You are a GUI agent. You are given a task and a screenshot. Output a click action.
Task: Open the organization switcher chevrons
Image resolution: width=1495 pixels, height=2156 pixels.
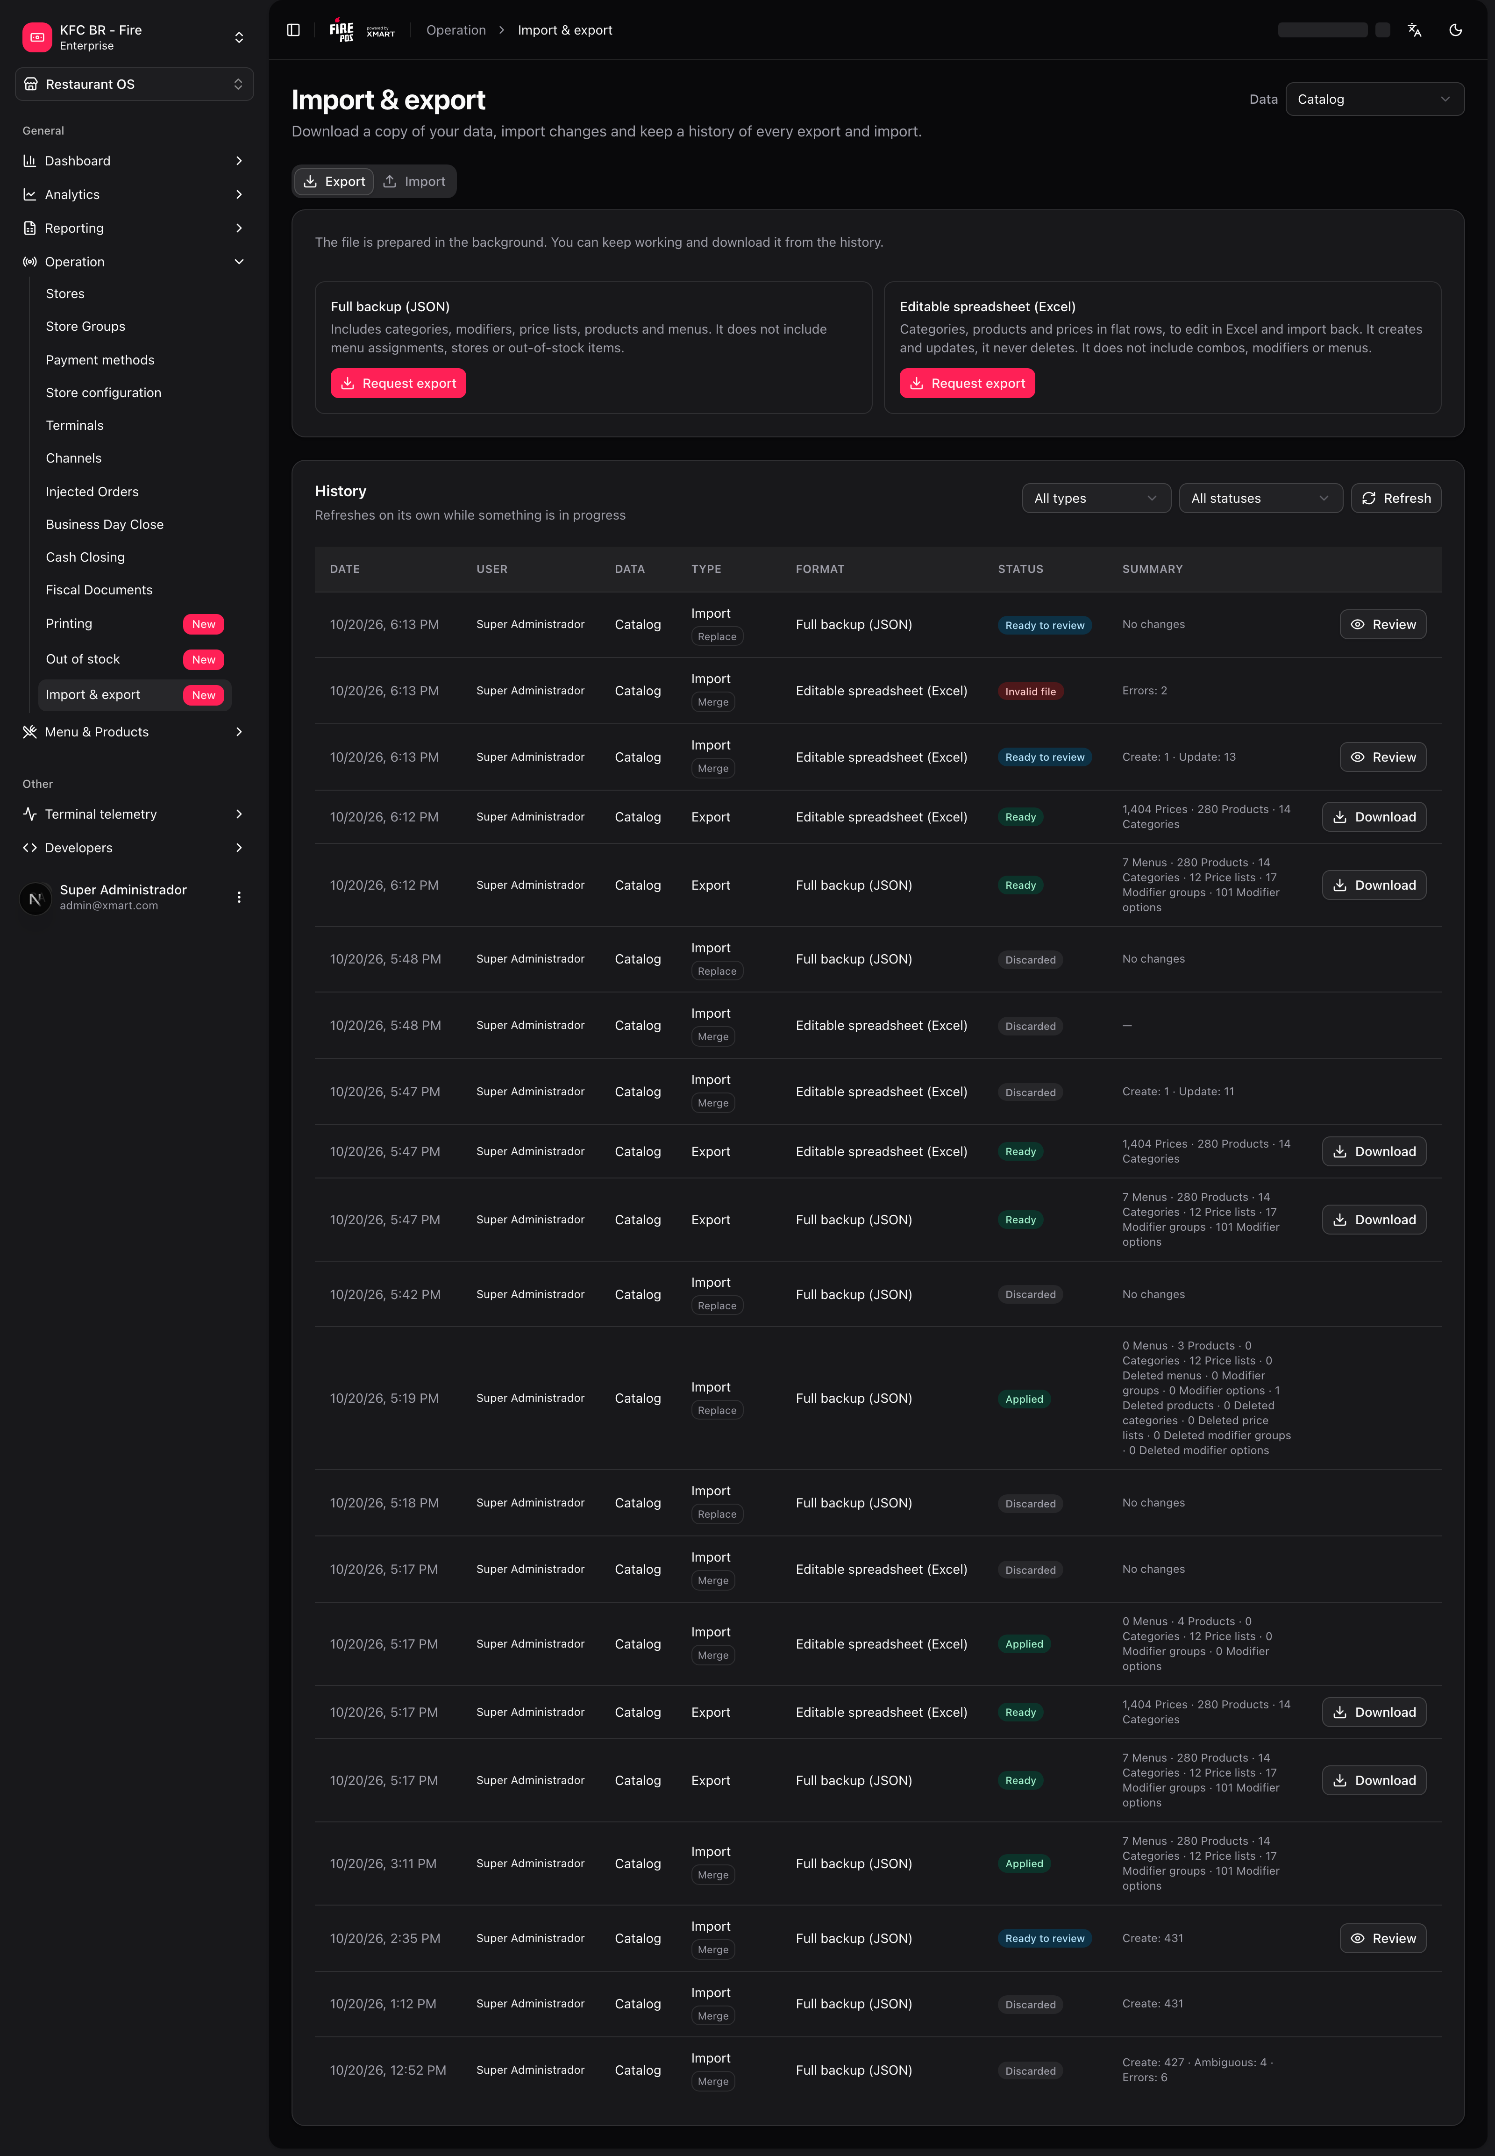pos(239,37)
